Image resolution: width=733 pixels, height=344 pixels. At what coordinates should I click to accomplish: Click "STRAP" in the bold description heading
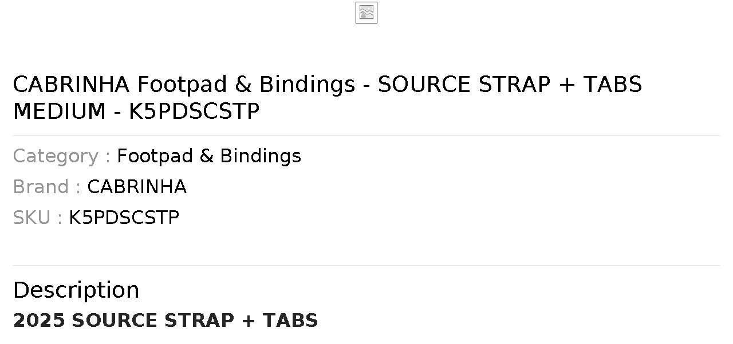pos(199,321)
